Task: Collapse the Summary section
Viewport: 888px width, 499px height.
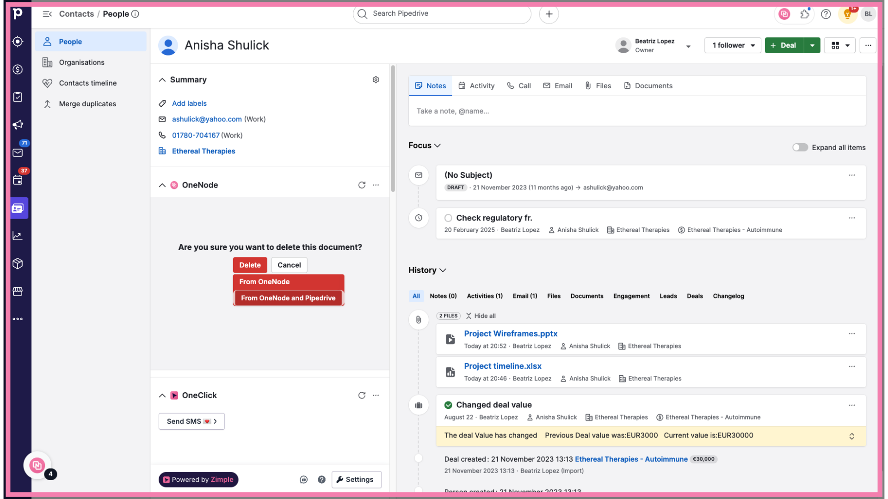Action: [162, 79]
